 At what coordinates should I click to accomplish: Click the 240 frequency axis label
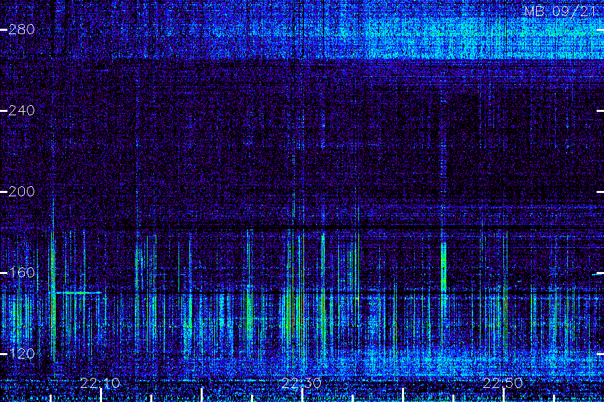(21, 111)
